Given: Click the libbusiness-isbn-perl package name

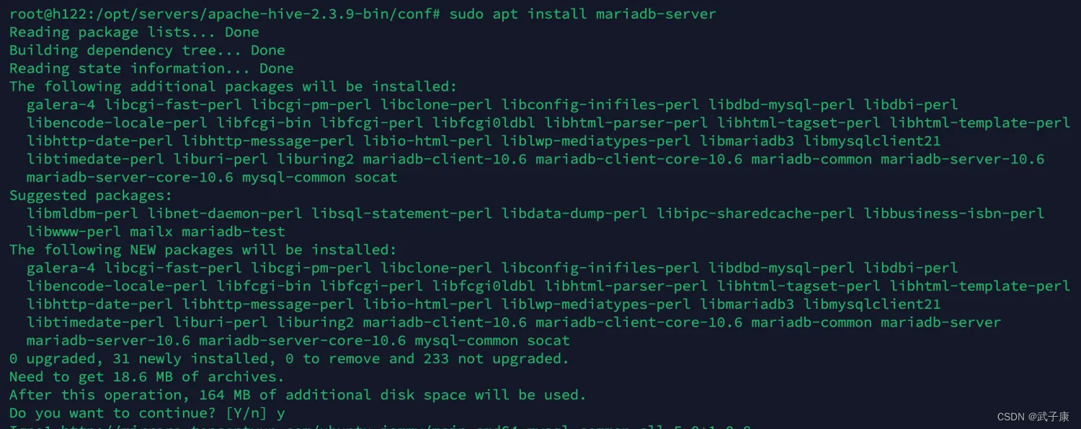Looking at the screenshot, I should point(954,214).
